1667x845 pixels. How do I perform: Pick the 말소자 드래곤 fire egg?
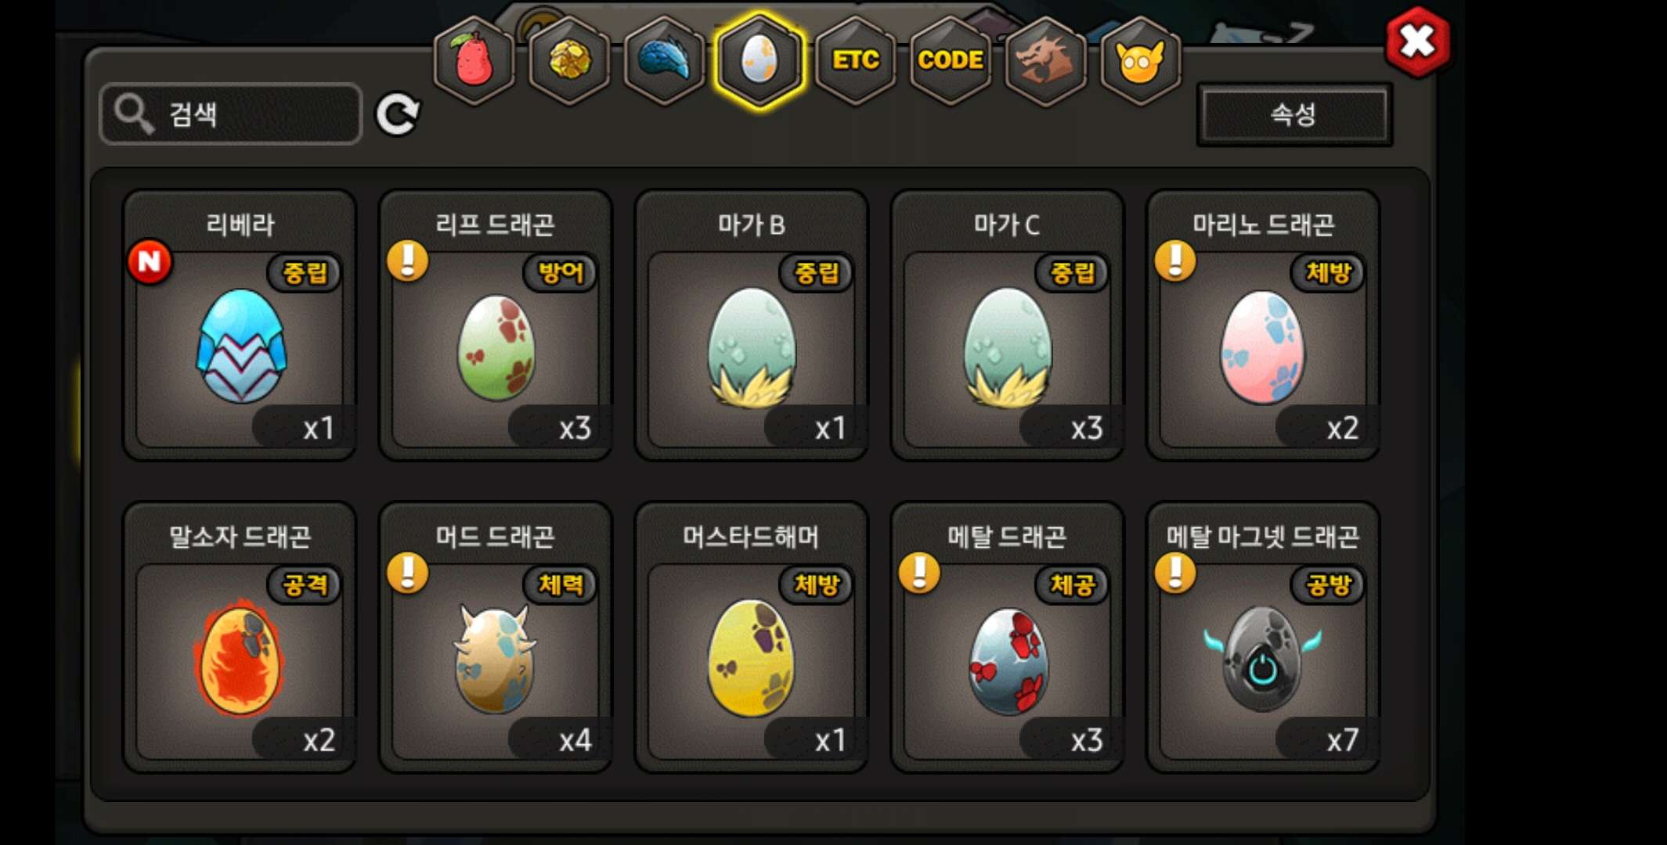click(240, 637)
